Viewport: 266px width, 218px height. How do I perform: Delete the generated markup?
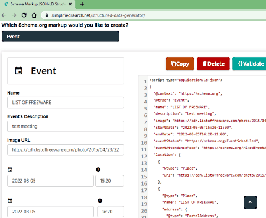pos(213,64)
